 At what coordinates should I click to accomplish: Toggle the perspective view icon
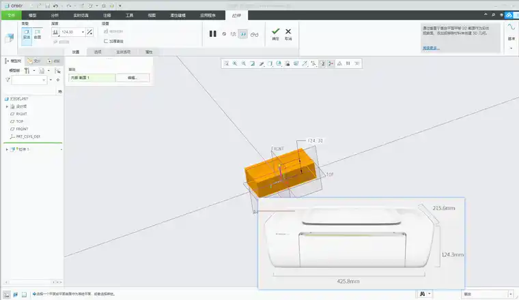pos(296,63)
